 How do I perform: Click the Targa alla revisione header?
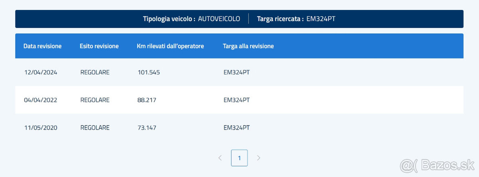pyautogui.click(x=248, y=46)
